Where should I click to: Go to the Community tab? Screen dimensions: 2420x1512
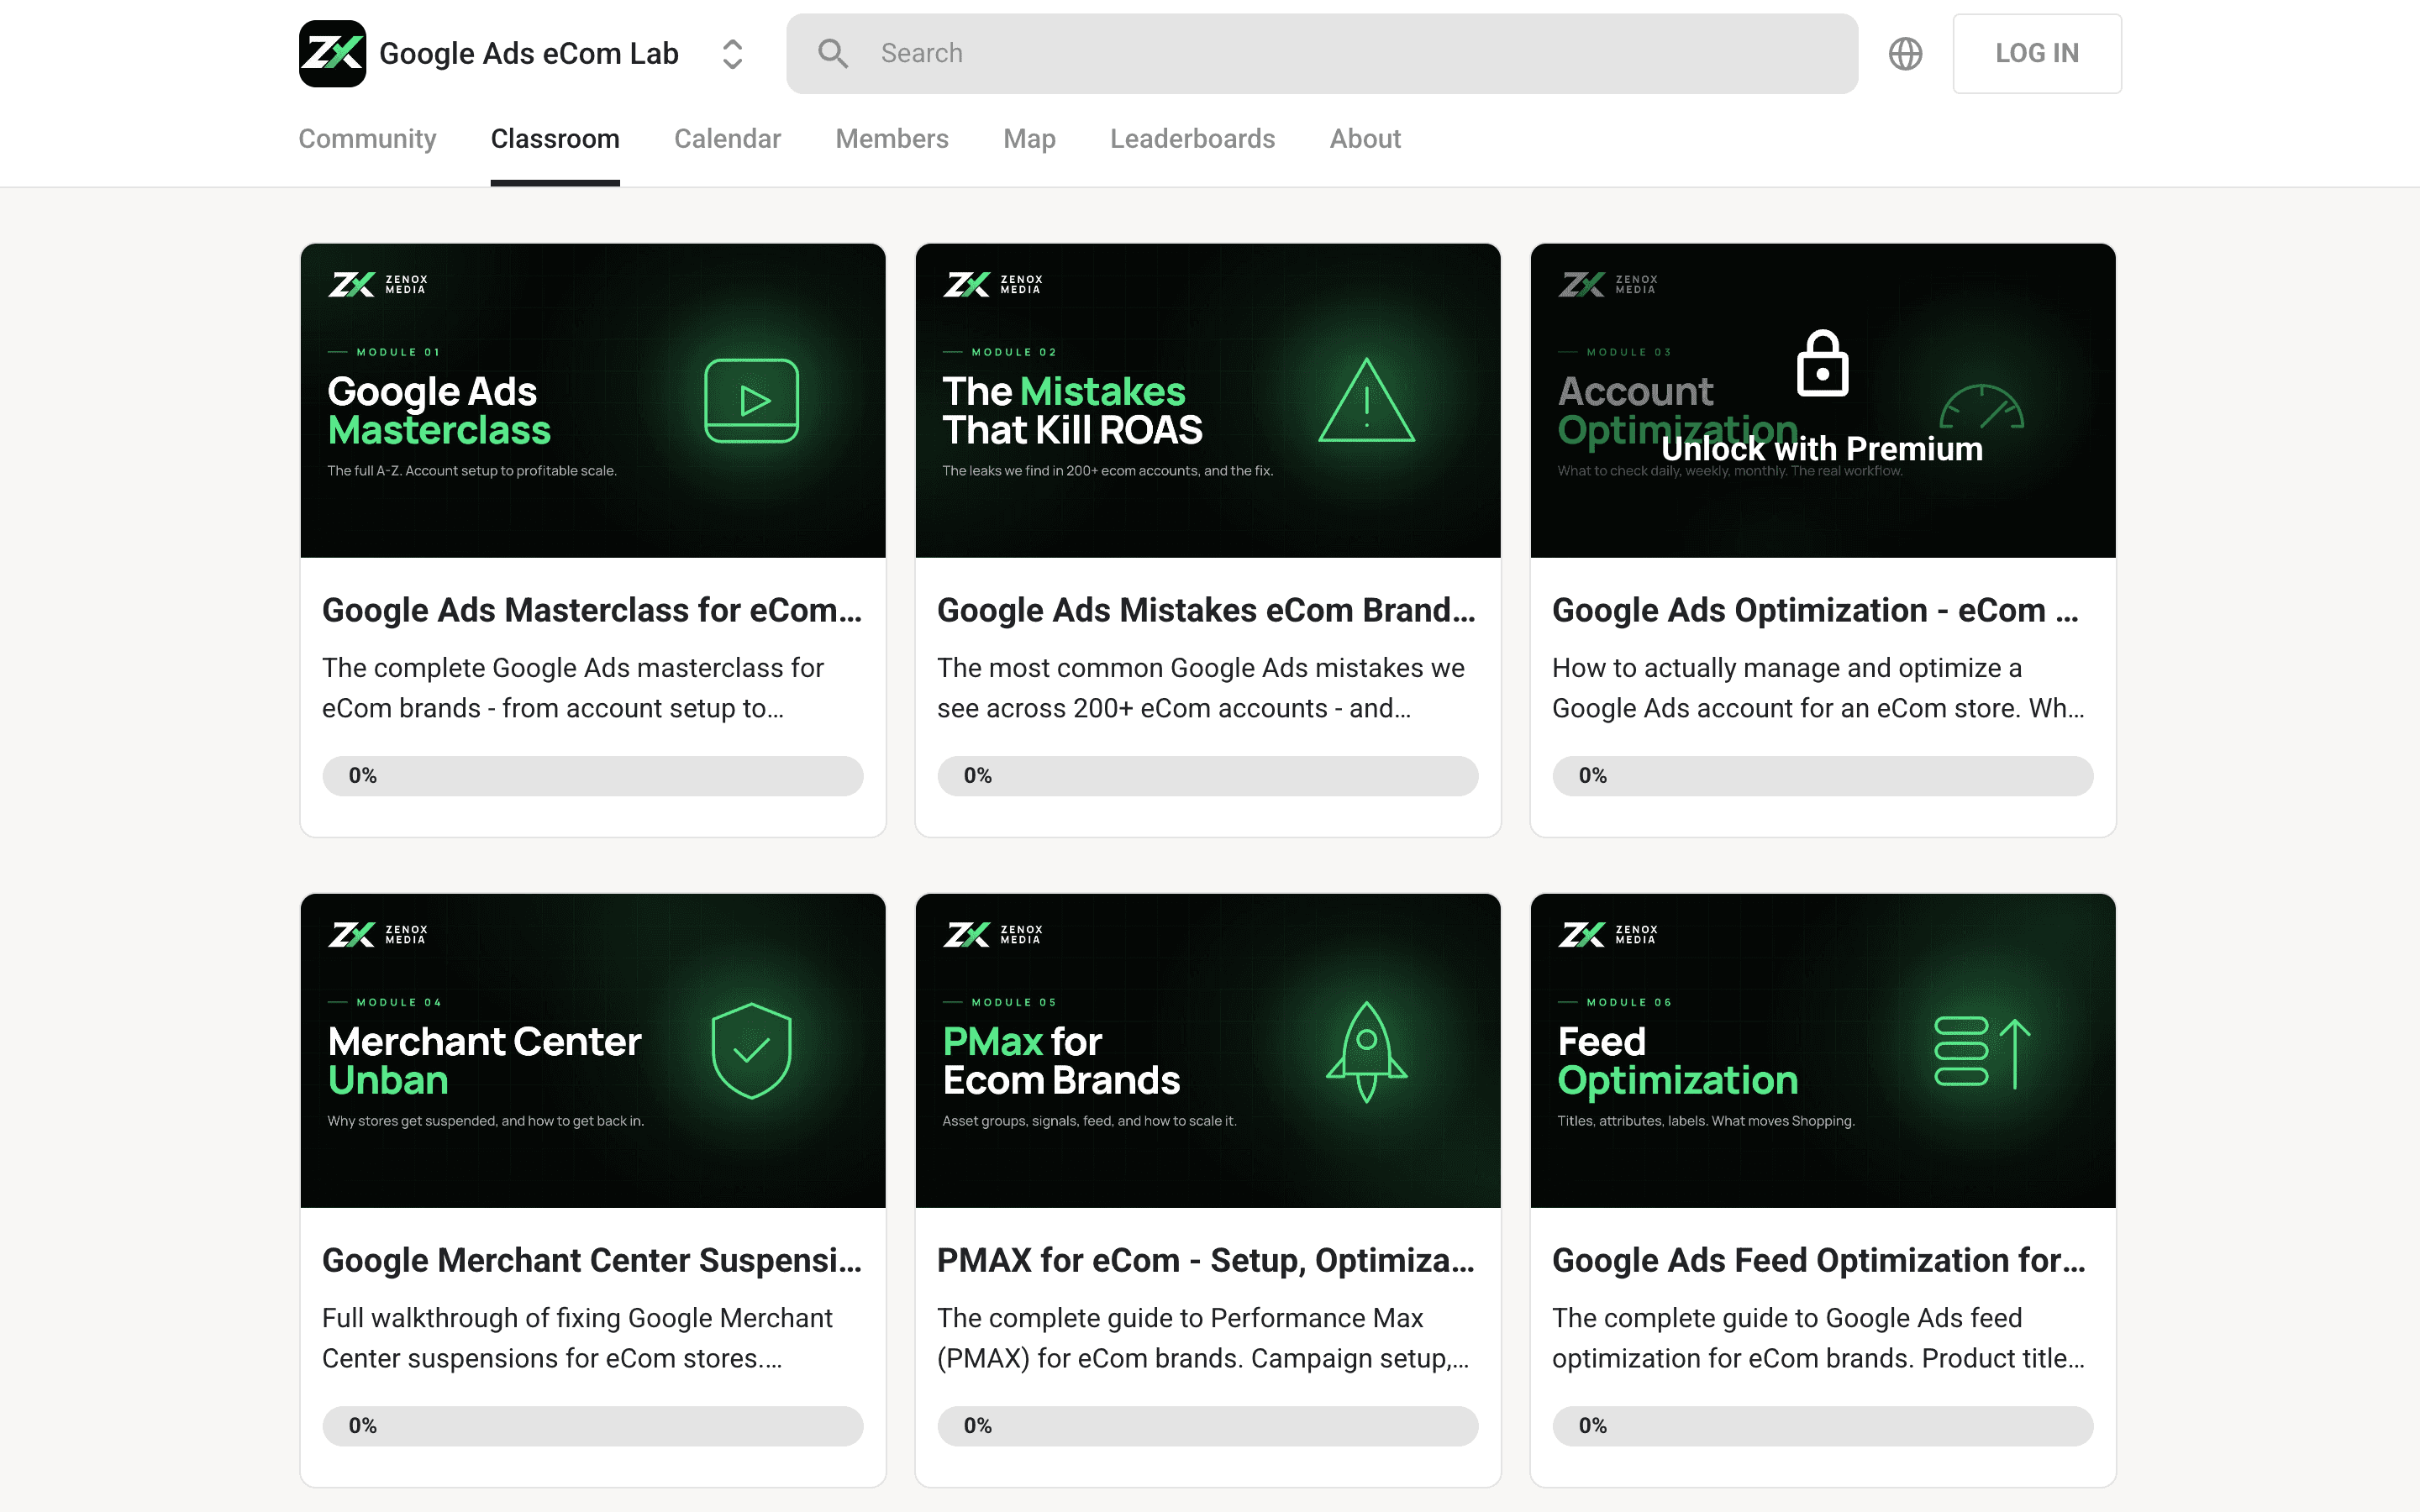(367, 139)
